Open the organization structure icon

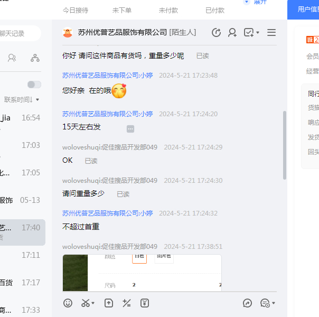tap(35, 58)
